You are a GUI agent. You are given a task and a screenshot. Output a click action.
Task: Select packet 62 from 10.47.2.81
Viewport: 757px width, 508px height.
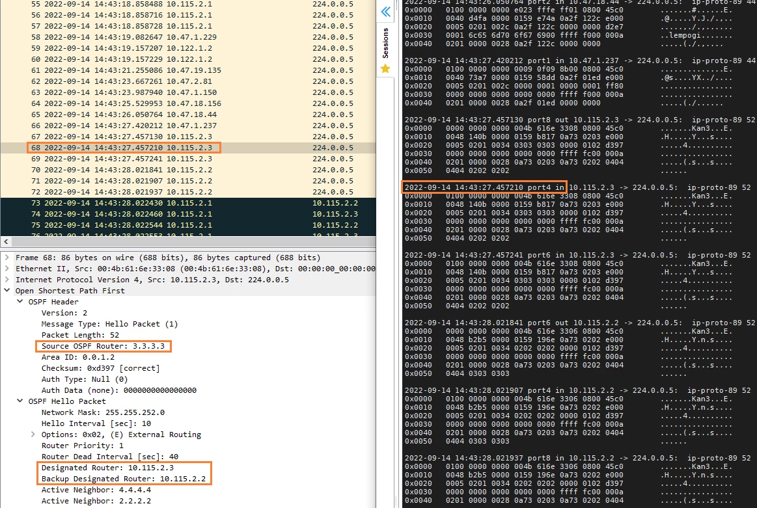(x=188, y=81)
